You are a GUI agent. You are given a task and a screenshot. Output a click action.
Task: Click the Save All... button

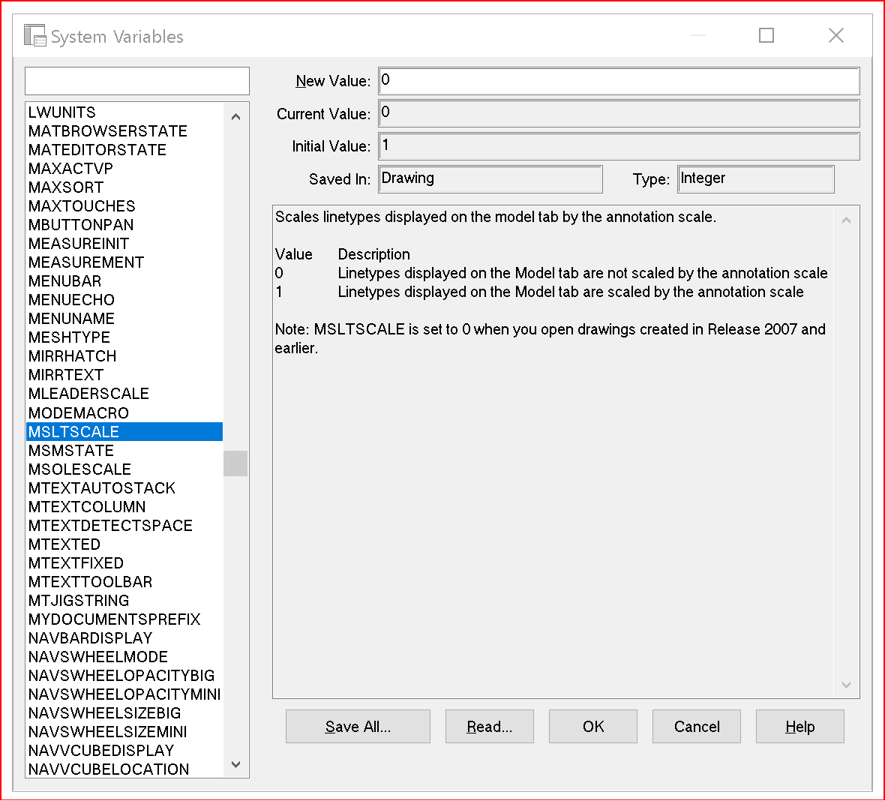pyautogui.click(x=358, y=727)
